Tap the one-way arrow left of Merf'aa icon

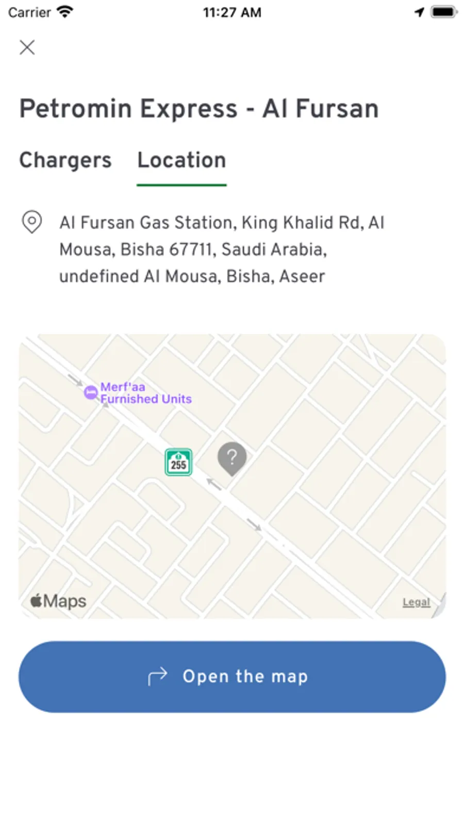pyautogui.click(x=75, y=381)
